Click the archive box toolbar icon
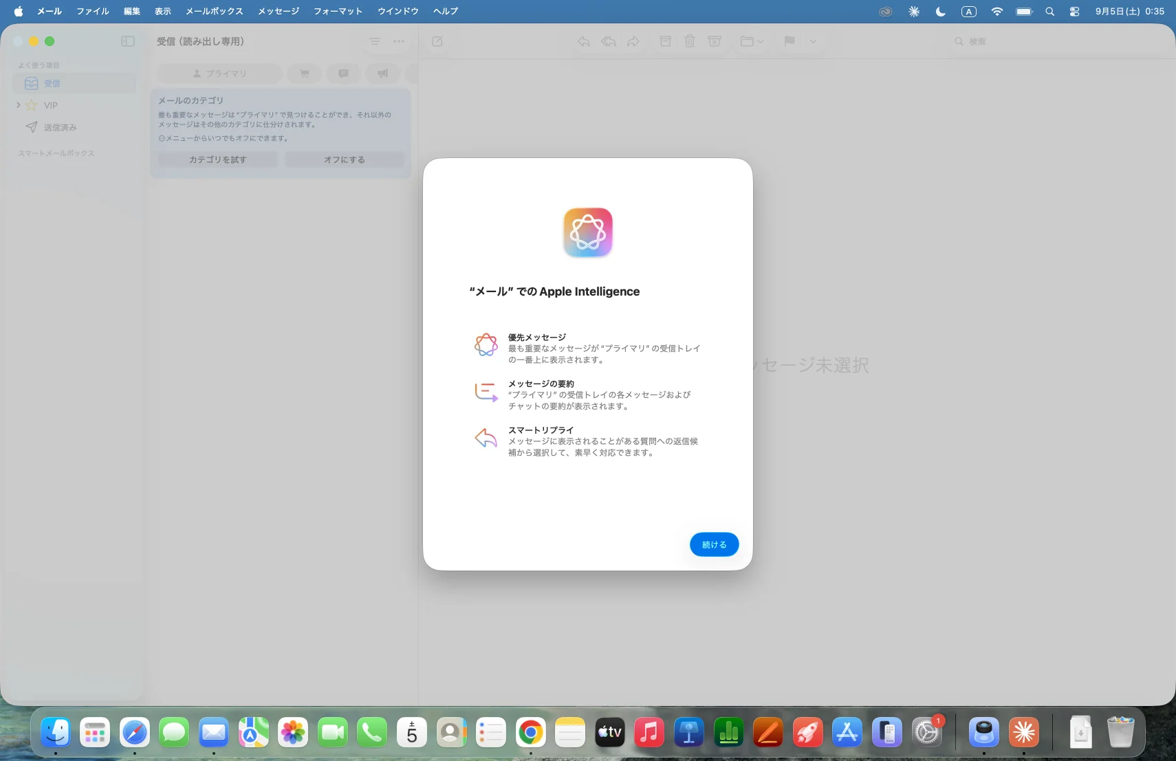The width and height of the screenshot is (1176, 761). [x=665, y=41]
